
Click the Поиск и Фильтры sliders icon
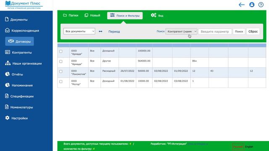click(112, 15)
